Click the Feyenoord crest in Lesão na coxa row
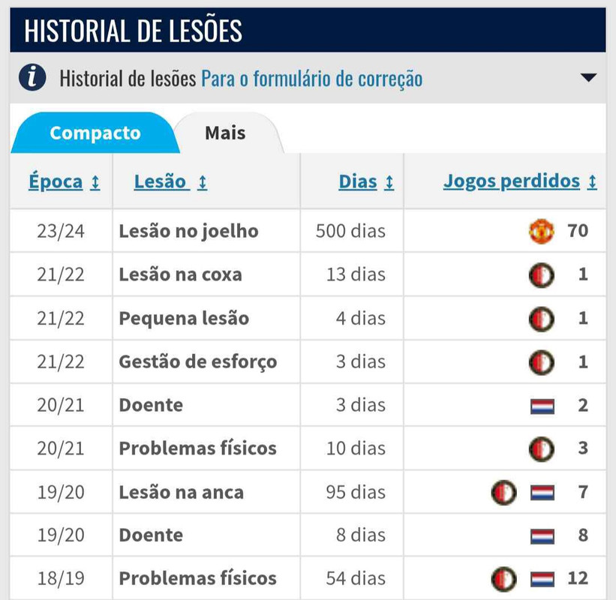 542,274
